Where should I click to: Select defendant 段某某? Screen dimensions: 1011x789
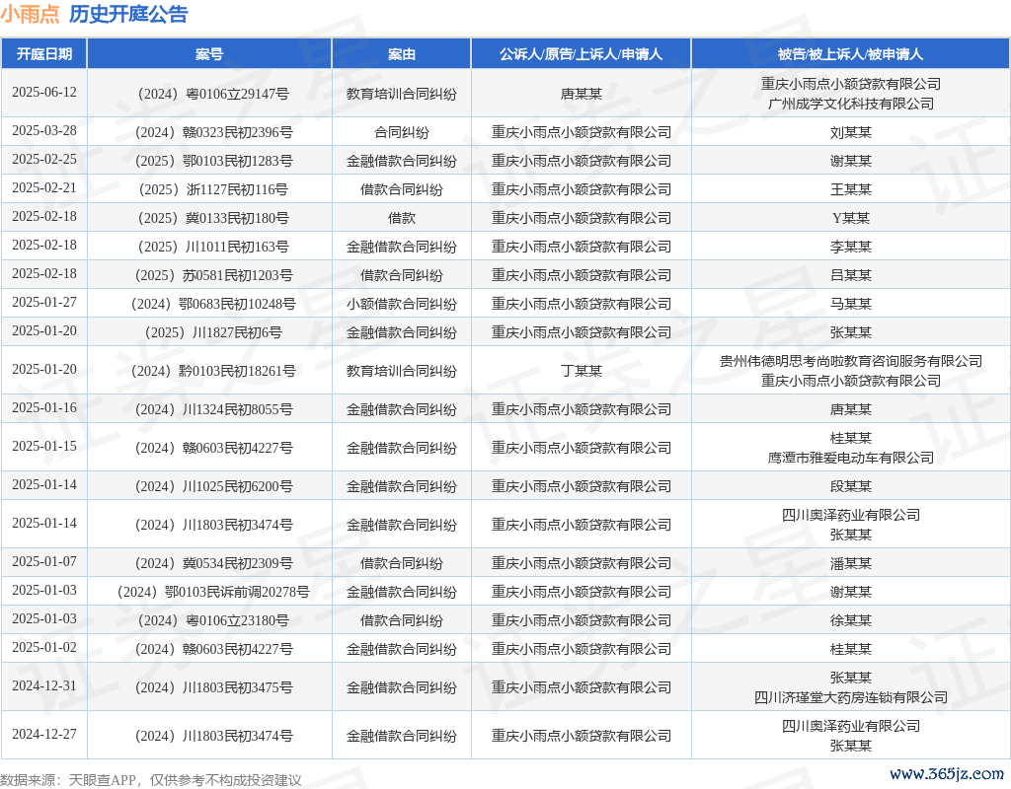click(850, 486)
